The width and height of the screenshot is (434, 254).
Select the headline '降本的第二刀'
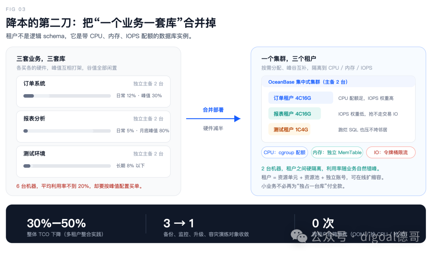tap(111, 23)
